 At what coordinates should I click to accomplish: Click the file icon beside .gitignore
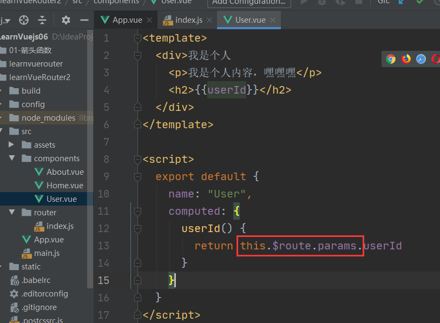(x=14, y=307)
